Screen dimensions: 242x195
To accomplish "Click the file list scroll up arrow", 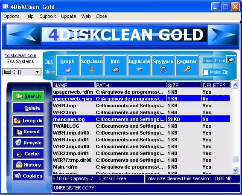I will (235, 85).
